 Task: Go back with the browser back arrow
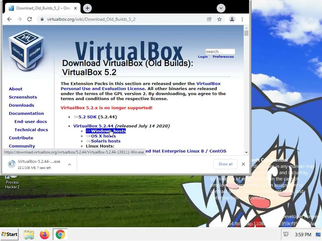9,19
